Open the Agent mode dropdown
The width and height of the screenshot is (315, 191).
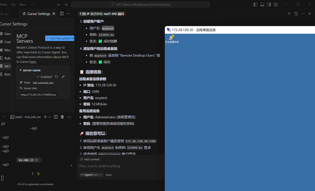91,175
